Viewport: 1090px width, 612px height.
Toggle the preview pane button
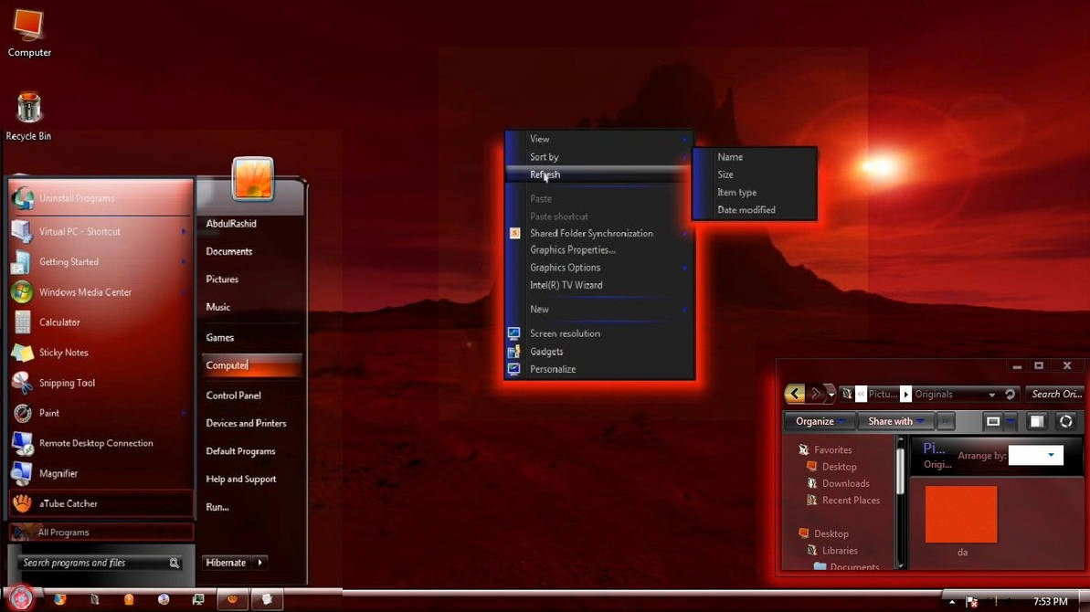[1036, 421]
